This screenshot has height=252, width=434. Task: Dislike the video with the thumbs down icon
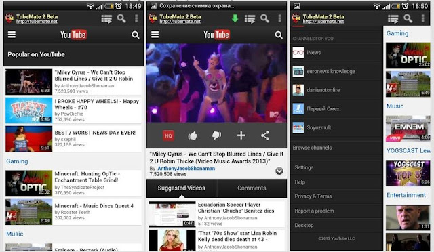pos(216,135)
